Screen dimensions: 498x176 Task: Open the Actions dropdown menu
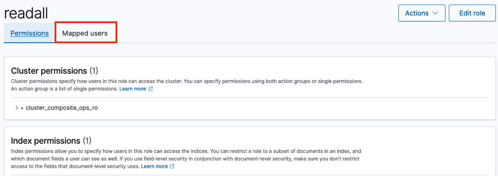[x=422, y=13]
